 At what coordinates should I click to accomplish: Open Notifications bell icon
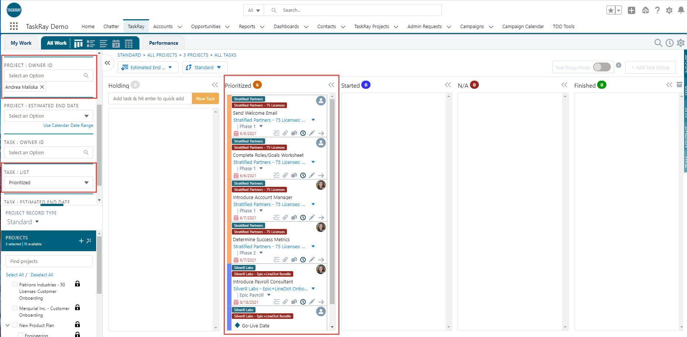click(x=681, y=10)
